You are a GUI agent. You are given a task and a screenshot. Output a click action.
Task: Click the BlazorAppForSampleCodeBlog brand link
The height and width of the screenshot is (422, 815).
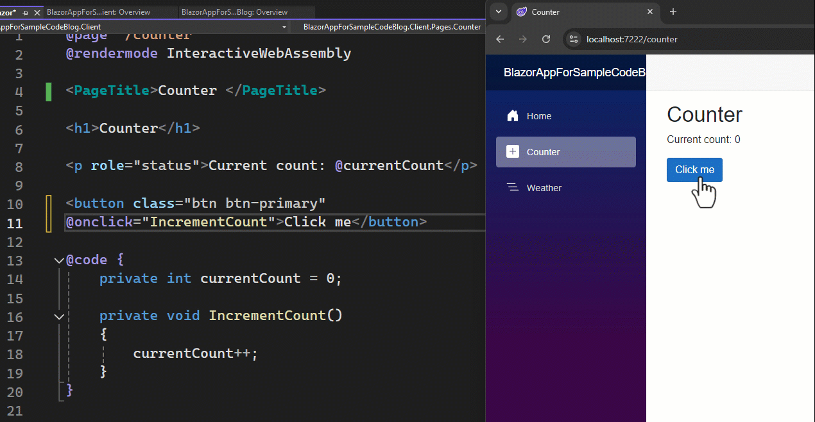tap(574, 72)
